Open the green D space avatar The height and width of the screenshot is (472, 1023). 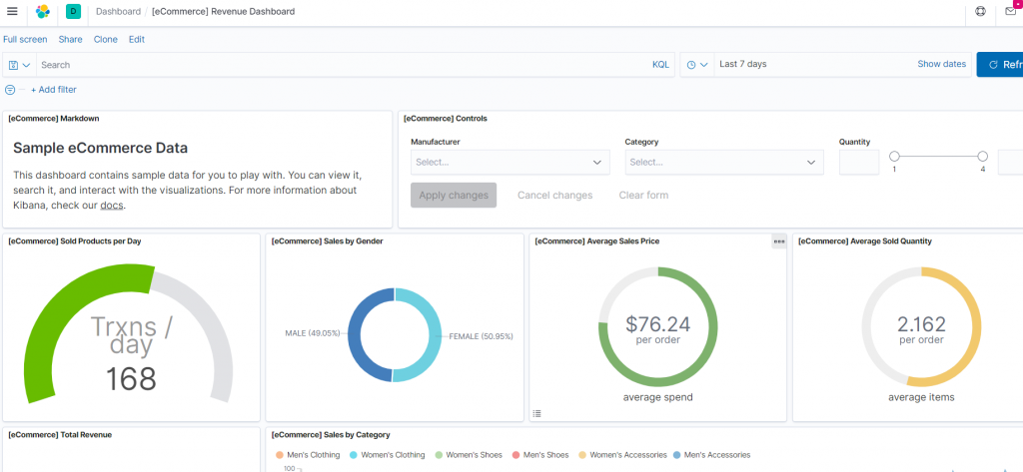point(73,11)
